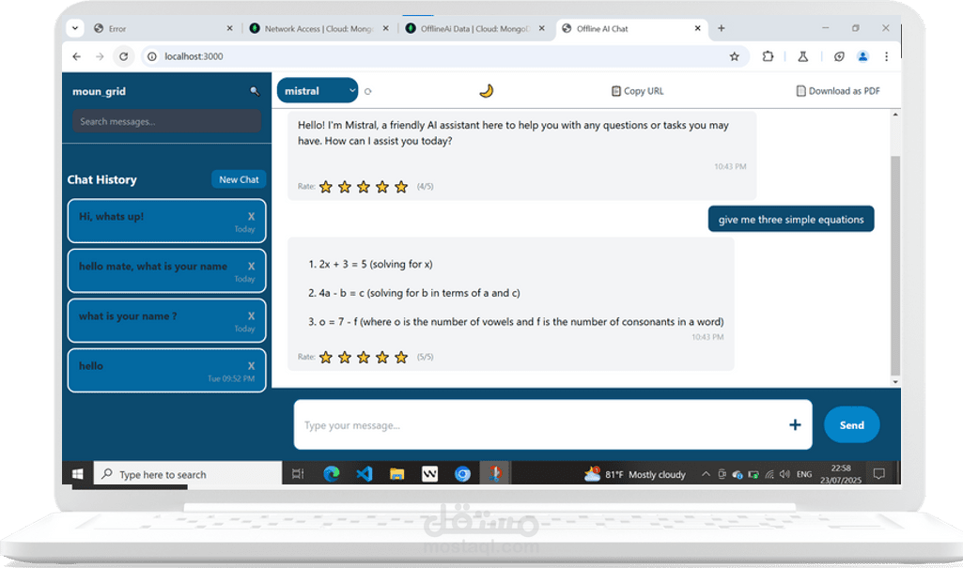Rate the Mistral greeting message one star
The width and height of the screenshot is (963, 568).
tap(326, 187)
